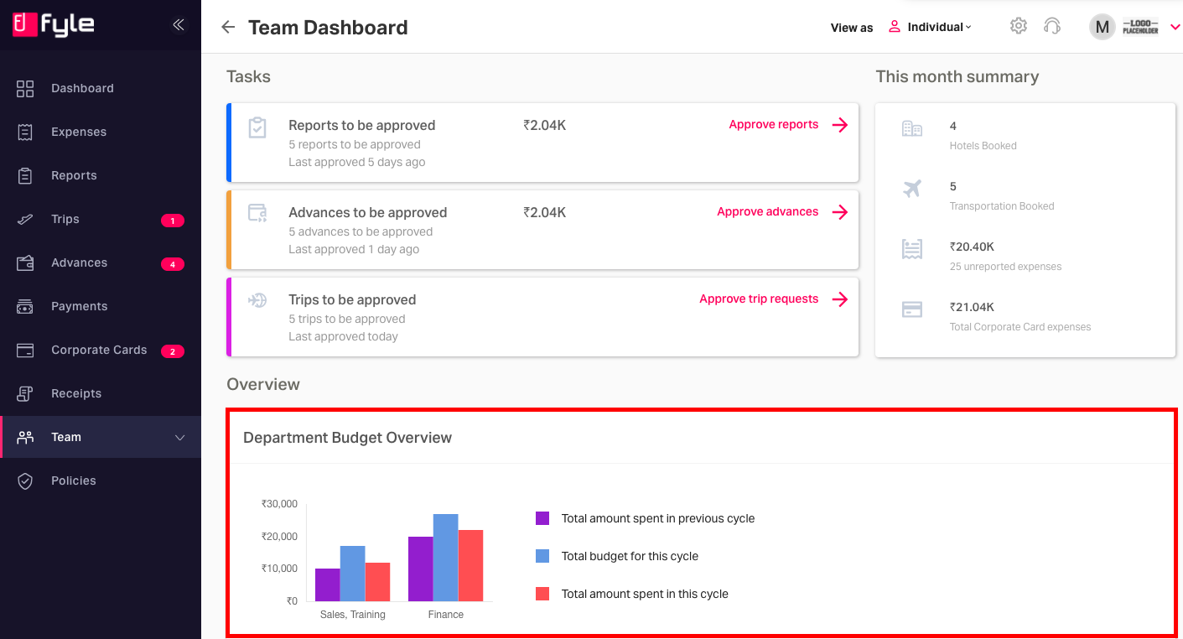Click the arrow beside Approve reports
The width and height of the screenshot is (1183, 639).
(840, 125)
